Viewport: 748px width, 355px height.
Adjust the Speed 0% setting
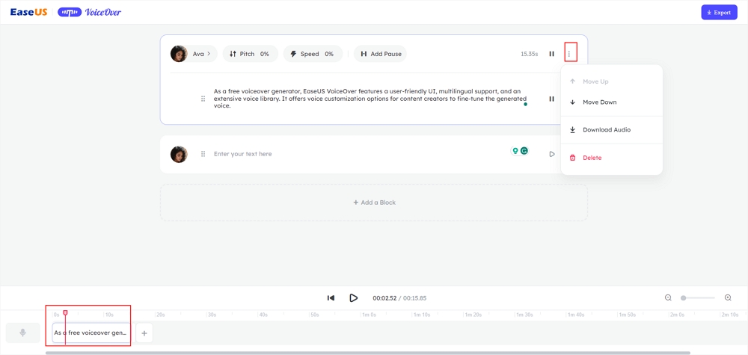[313, 54]
